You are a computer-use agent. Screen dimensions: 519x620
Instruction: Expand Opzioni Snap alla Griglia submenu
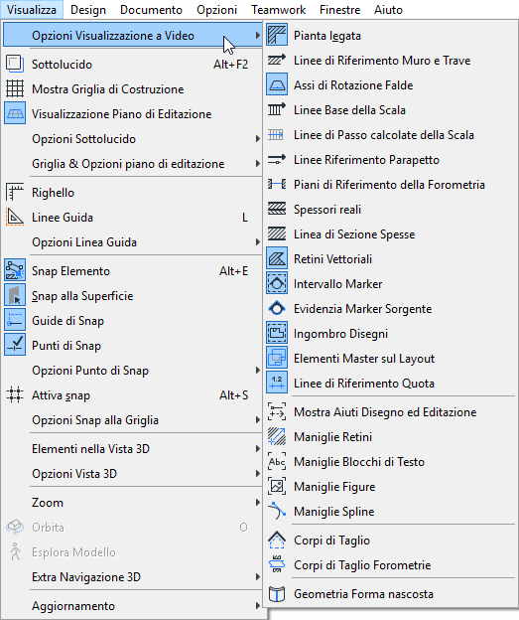click(133, 420)
